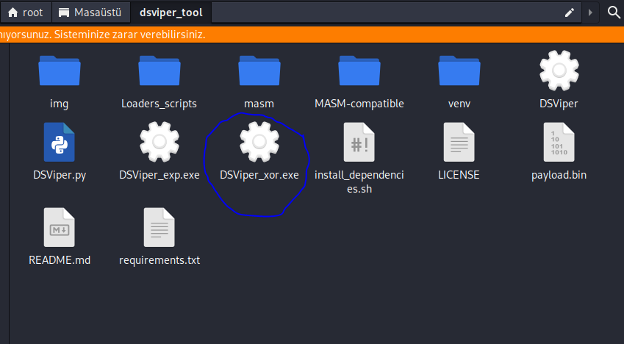624x344 pixels.
Task: Click the README.md file name
Action: tap(60, 260)
